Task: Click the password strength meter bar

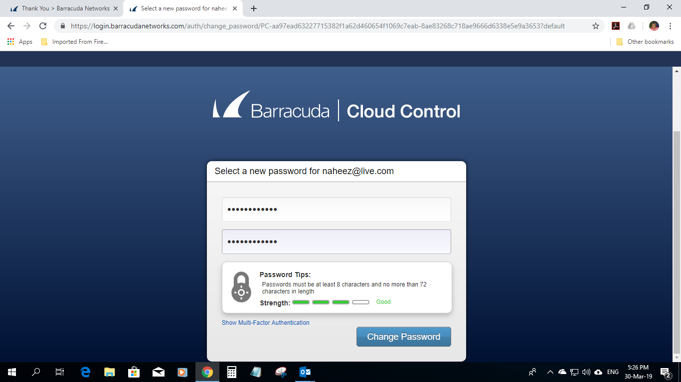Action: tap(331, 302)
